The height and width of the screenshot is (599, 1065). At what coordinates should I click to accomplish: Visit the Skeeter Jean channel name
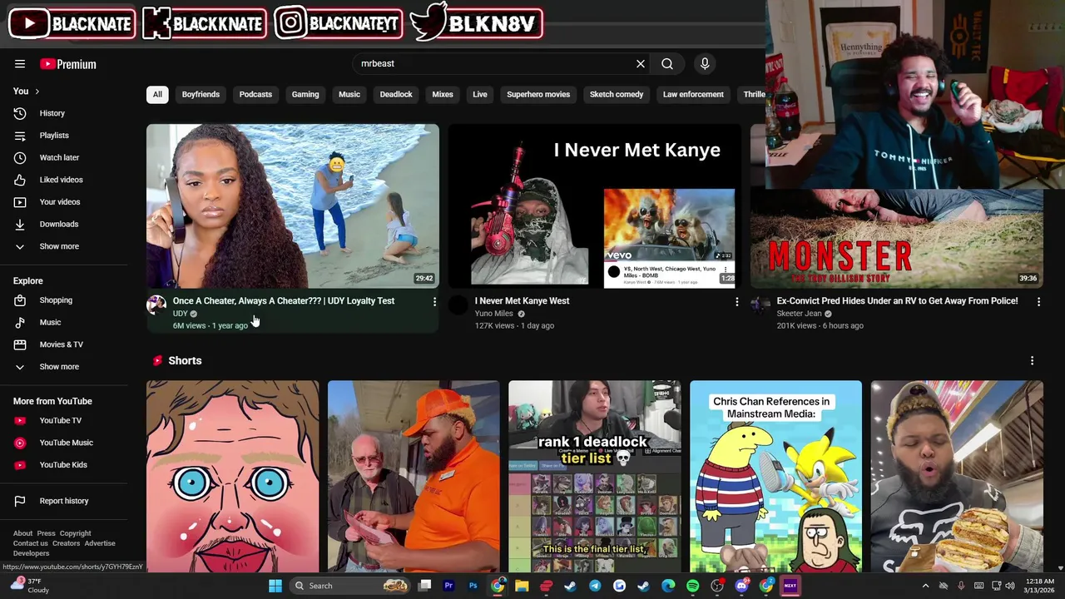(799, 314)
